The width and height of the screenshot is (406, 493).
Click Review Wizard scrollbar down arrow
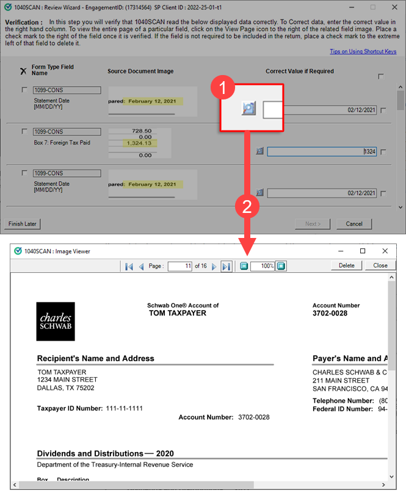pyautogui.click(x=401, y=207)
